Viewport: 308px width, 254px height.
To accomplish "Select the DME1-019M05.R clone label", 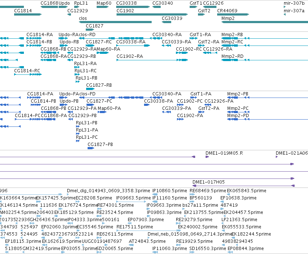I will (x=224, y=153).
